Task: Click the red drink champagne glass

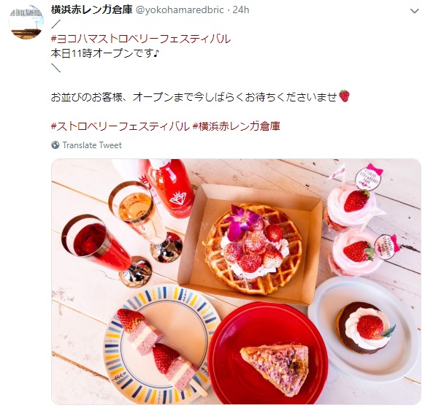Action: click(x=107, y=250)
